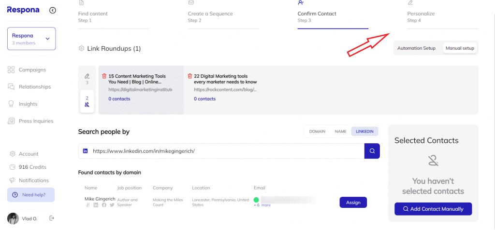Click the credits wallet icon
Viewport: 495px width, 230px height.
click(13, 167)
